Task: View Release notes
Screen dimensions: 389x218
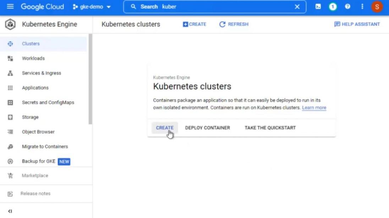Action: (35, 194)
